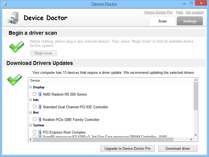This screenshot has width=209, height=157.
Task: Click Upgrade to Device Doctor Pro button
Action: pyautogui.click(x=128, y=148)
